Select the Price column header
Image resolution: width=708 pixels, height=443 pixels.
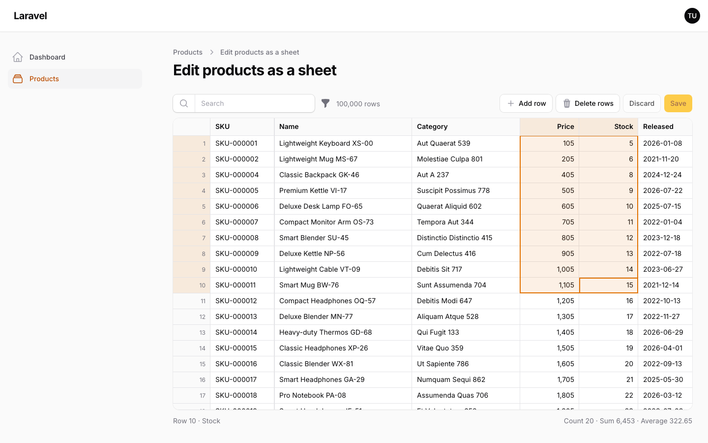(550, 127)
